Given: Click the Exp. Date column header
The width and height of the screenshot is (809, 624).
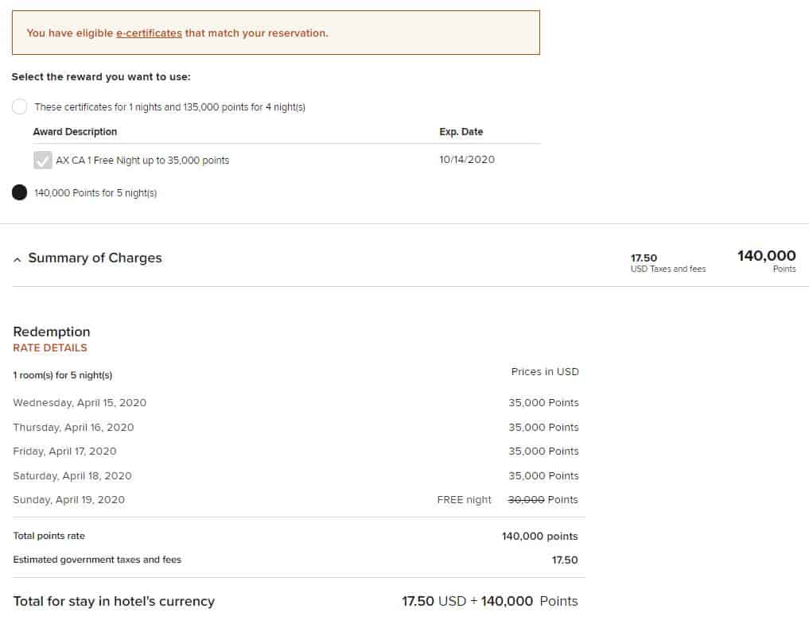Looking at the screenshot, I should pyautogui.click(x=461, y=131).
